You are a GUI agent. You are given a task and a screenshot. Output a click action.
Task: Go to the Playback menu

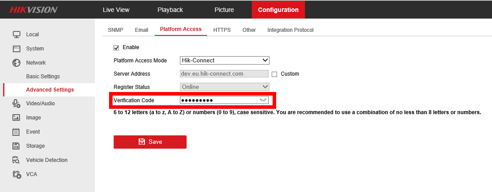170,10
